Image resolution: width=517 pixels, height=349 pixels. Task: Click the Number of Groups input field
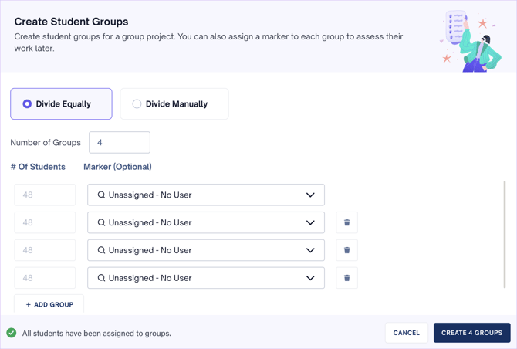(x=120, y=143)
